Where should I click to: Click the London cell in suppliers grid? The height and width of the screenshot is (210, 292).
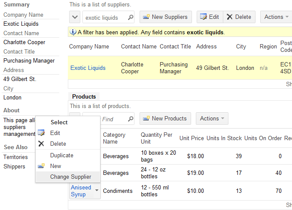coord(245,68)
